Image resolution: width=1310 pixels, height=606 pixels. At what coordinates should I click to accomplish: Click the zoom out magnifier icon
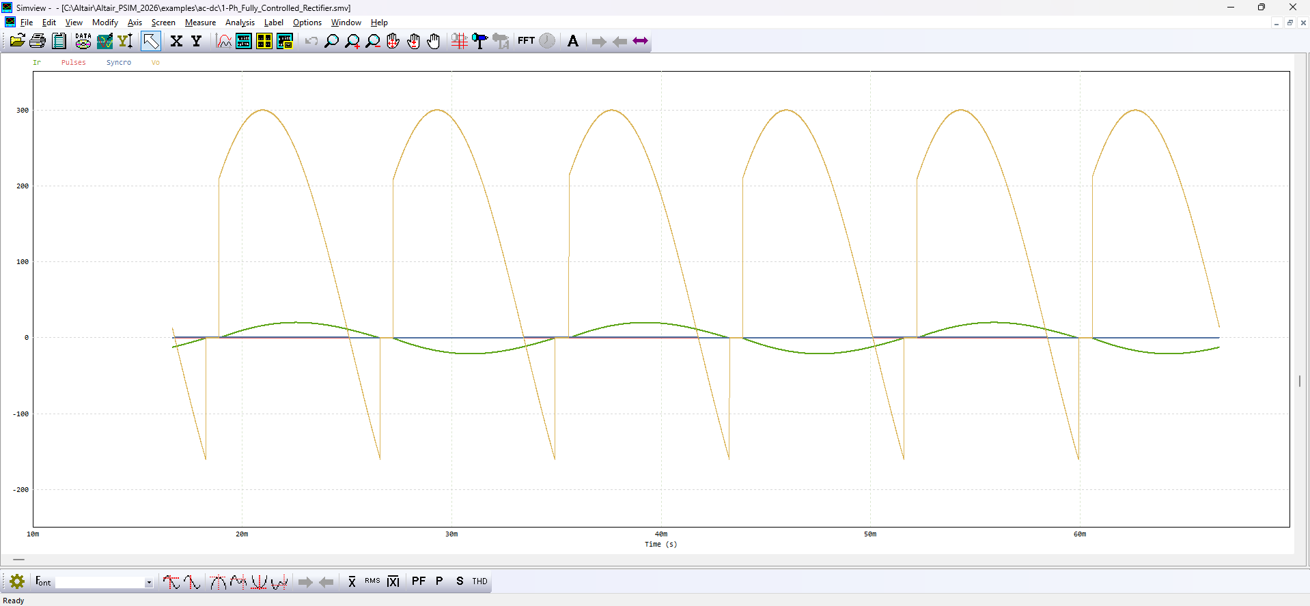[x=373, y=42]
